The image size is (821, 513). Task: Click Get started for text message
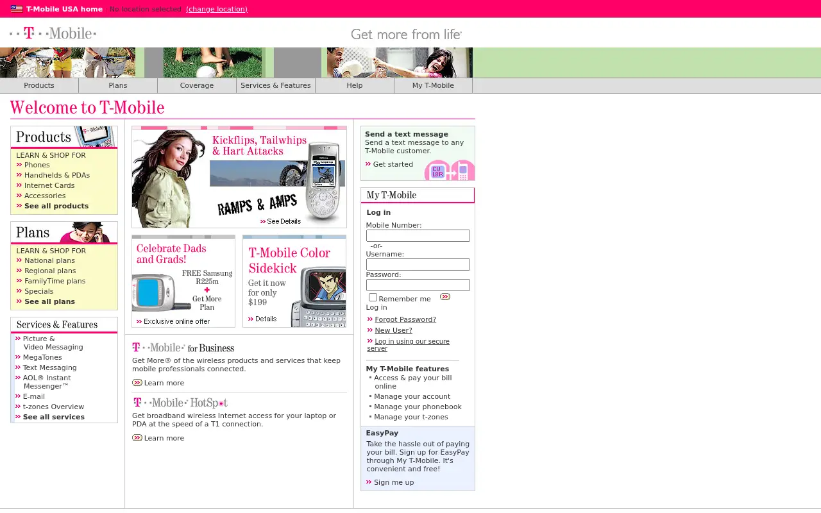click(393, 164)
